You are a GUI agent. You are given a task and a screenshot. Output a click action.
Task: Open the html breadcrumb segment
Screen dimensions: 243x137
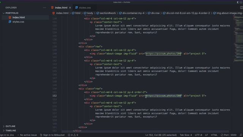[x=78, y=13]
